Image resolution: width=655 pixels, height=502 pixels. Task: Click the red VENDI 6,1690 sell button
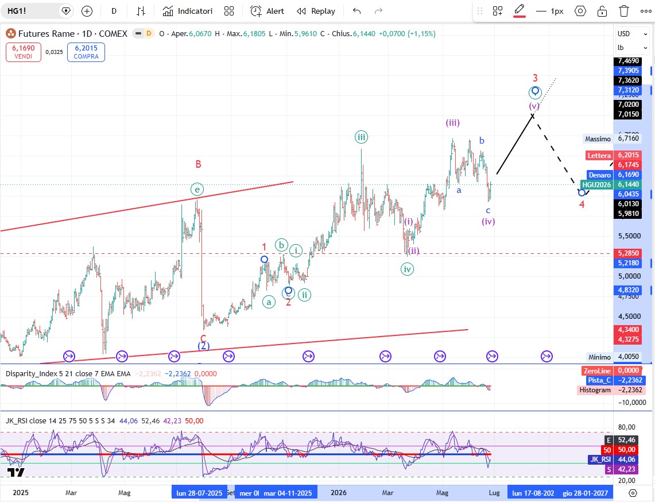click(x=24, y=52)
